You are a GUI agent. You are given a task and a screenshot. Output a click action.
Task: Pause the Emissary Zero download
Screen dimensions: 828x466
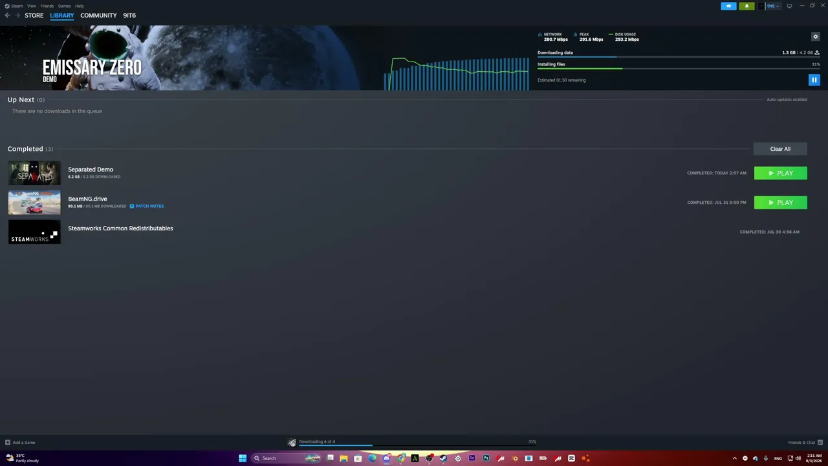tap(814, 80)
